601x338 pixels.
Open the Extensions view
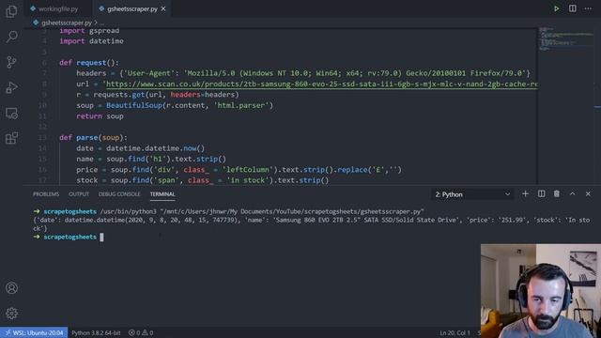(11, 138)
